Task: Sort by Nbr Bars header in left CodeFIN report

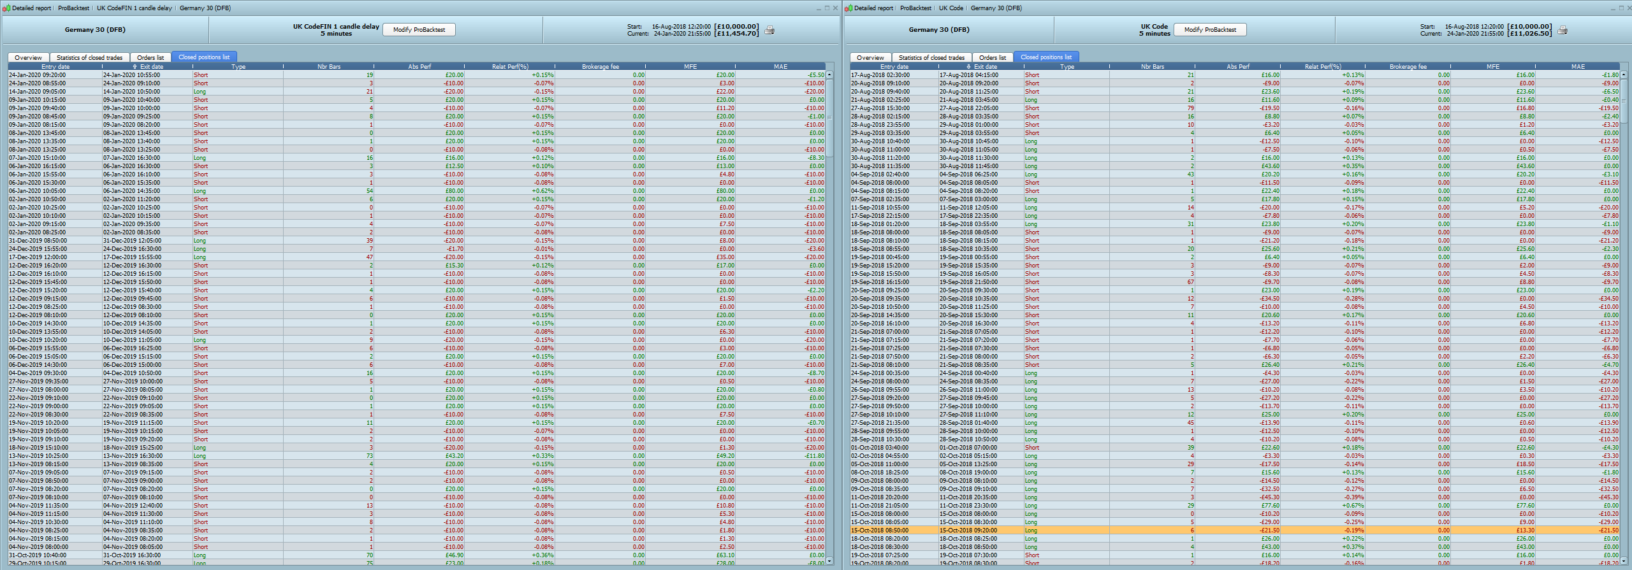Action: [329, 66]
